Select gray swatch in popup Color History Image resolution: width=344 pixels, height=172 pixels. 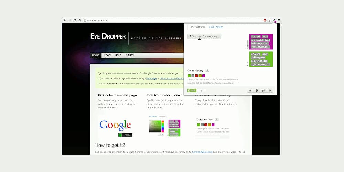[x=193, y=76]
